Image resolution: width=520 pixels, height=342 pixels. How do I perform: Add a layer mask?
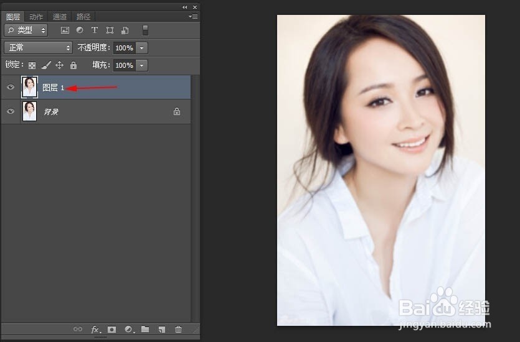point(111,330)
